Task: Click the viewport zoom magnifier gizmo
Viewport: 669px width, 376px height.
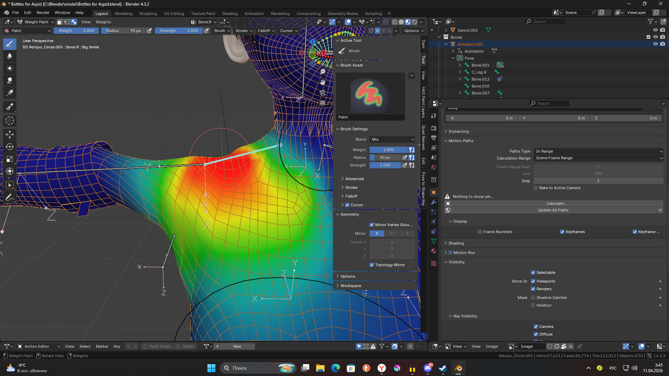Action: pos(323,71)
